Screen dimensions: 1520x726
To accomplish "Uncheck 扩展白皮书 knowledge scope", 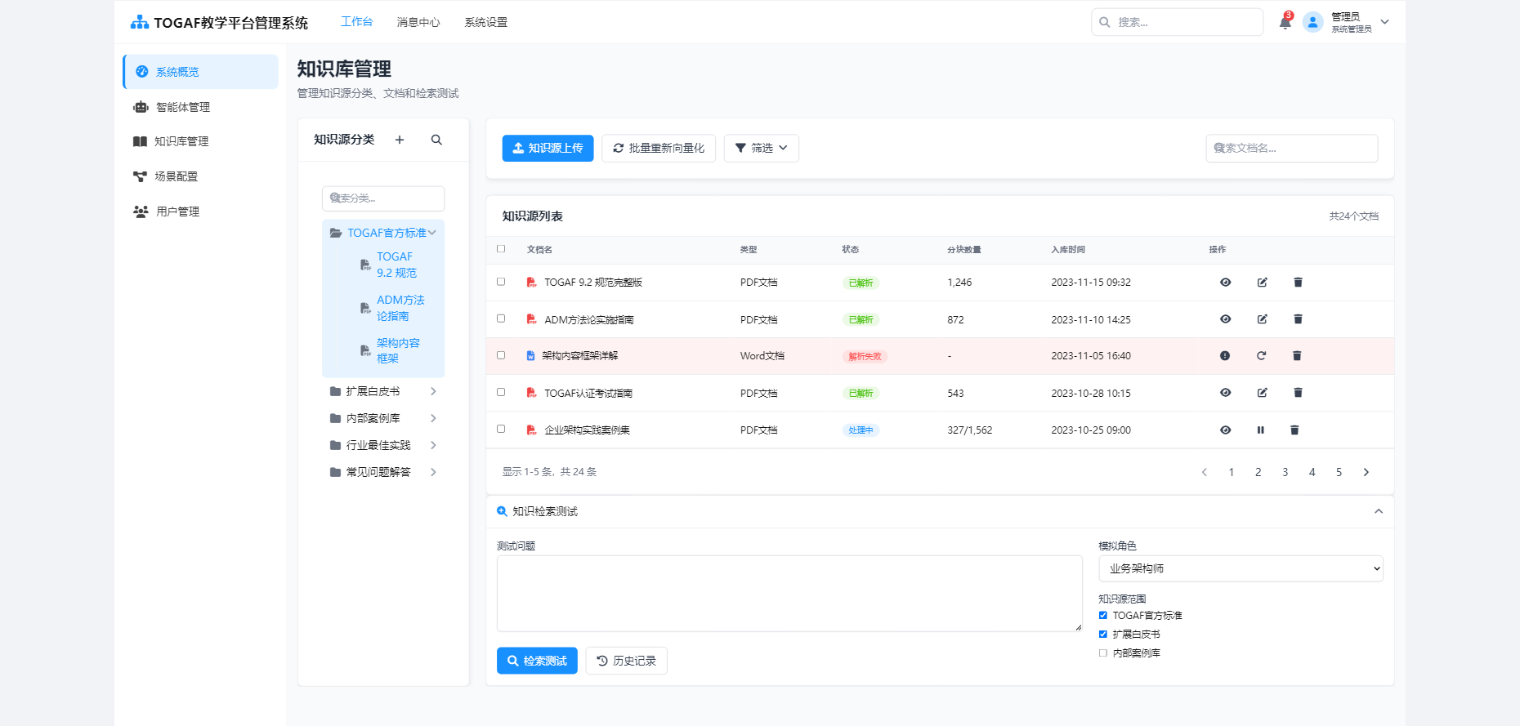I will point(1103,635).
